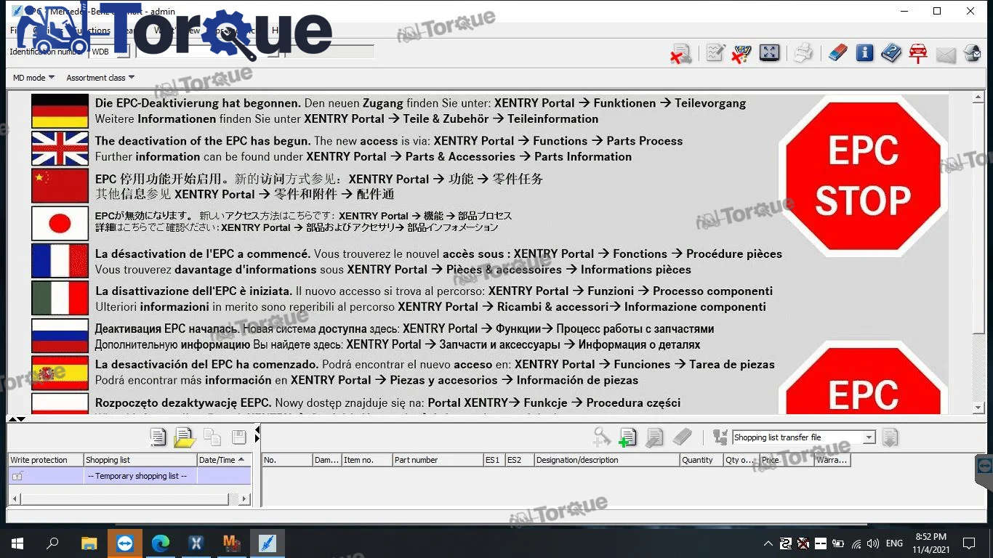Viewport: 993px width, 558px height.
Task: Open File Explorer from taskbar
Action: click(89, 543)
